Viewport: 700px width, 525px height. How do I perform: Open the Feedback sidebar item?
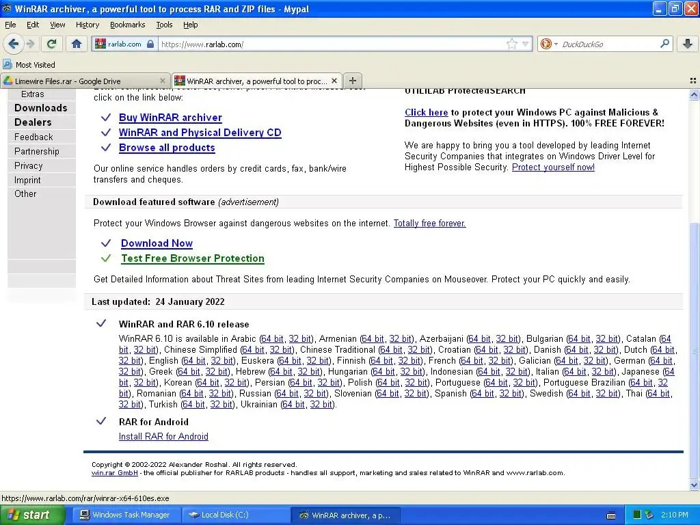point(33,137)
